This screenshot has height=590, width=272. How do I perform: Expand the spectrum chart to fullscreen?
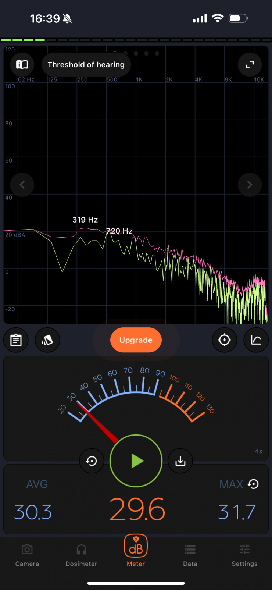(x=250, y=65)
